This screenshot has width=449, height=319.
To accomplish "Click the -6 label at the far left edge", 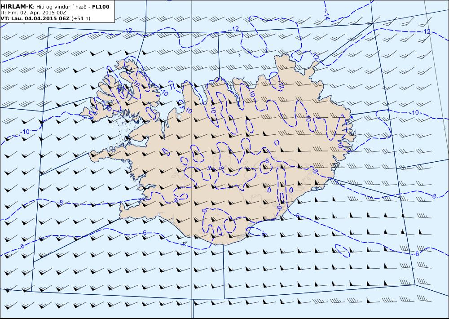I will tap(22, 246).
